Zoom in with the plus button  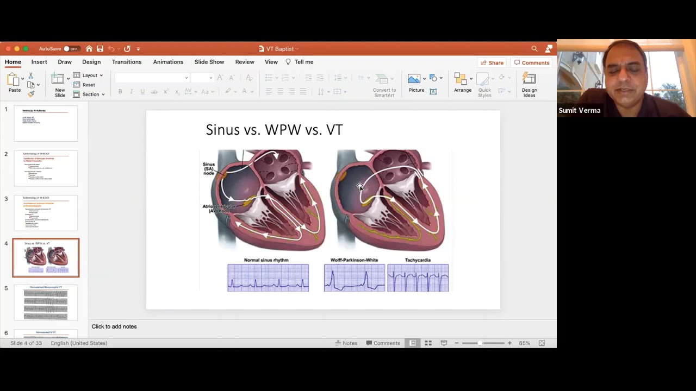click(509, 343)
